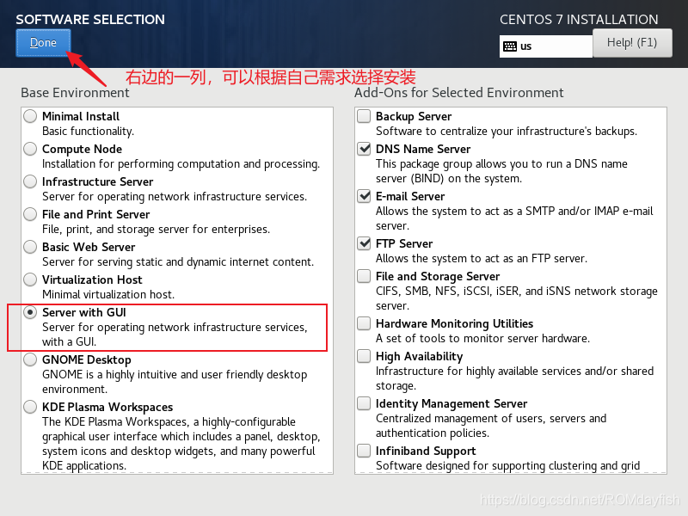Click the 'DNS Name Server' label

[423, 149]
